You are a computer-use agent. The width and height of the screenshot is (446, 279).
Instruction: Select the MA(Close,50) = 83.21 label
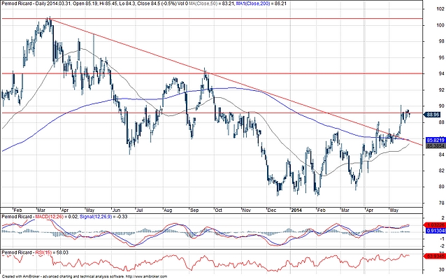(212, 3)
